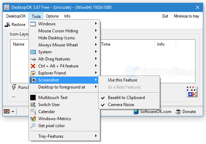Click the Name column header
The width and height of the screenshot is (206, 144).
coord(19,44)
